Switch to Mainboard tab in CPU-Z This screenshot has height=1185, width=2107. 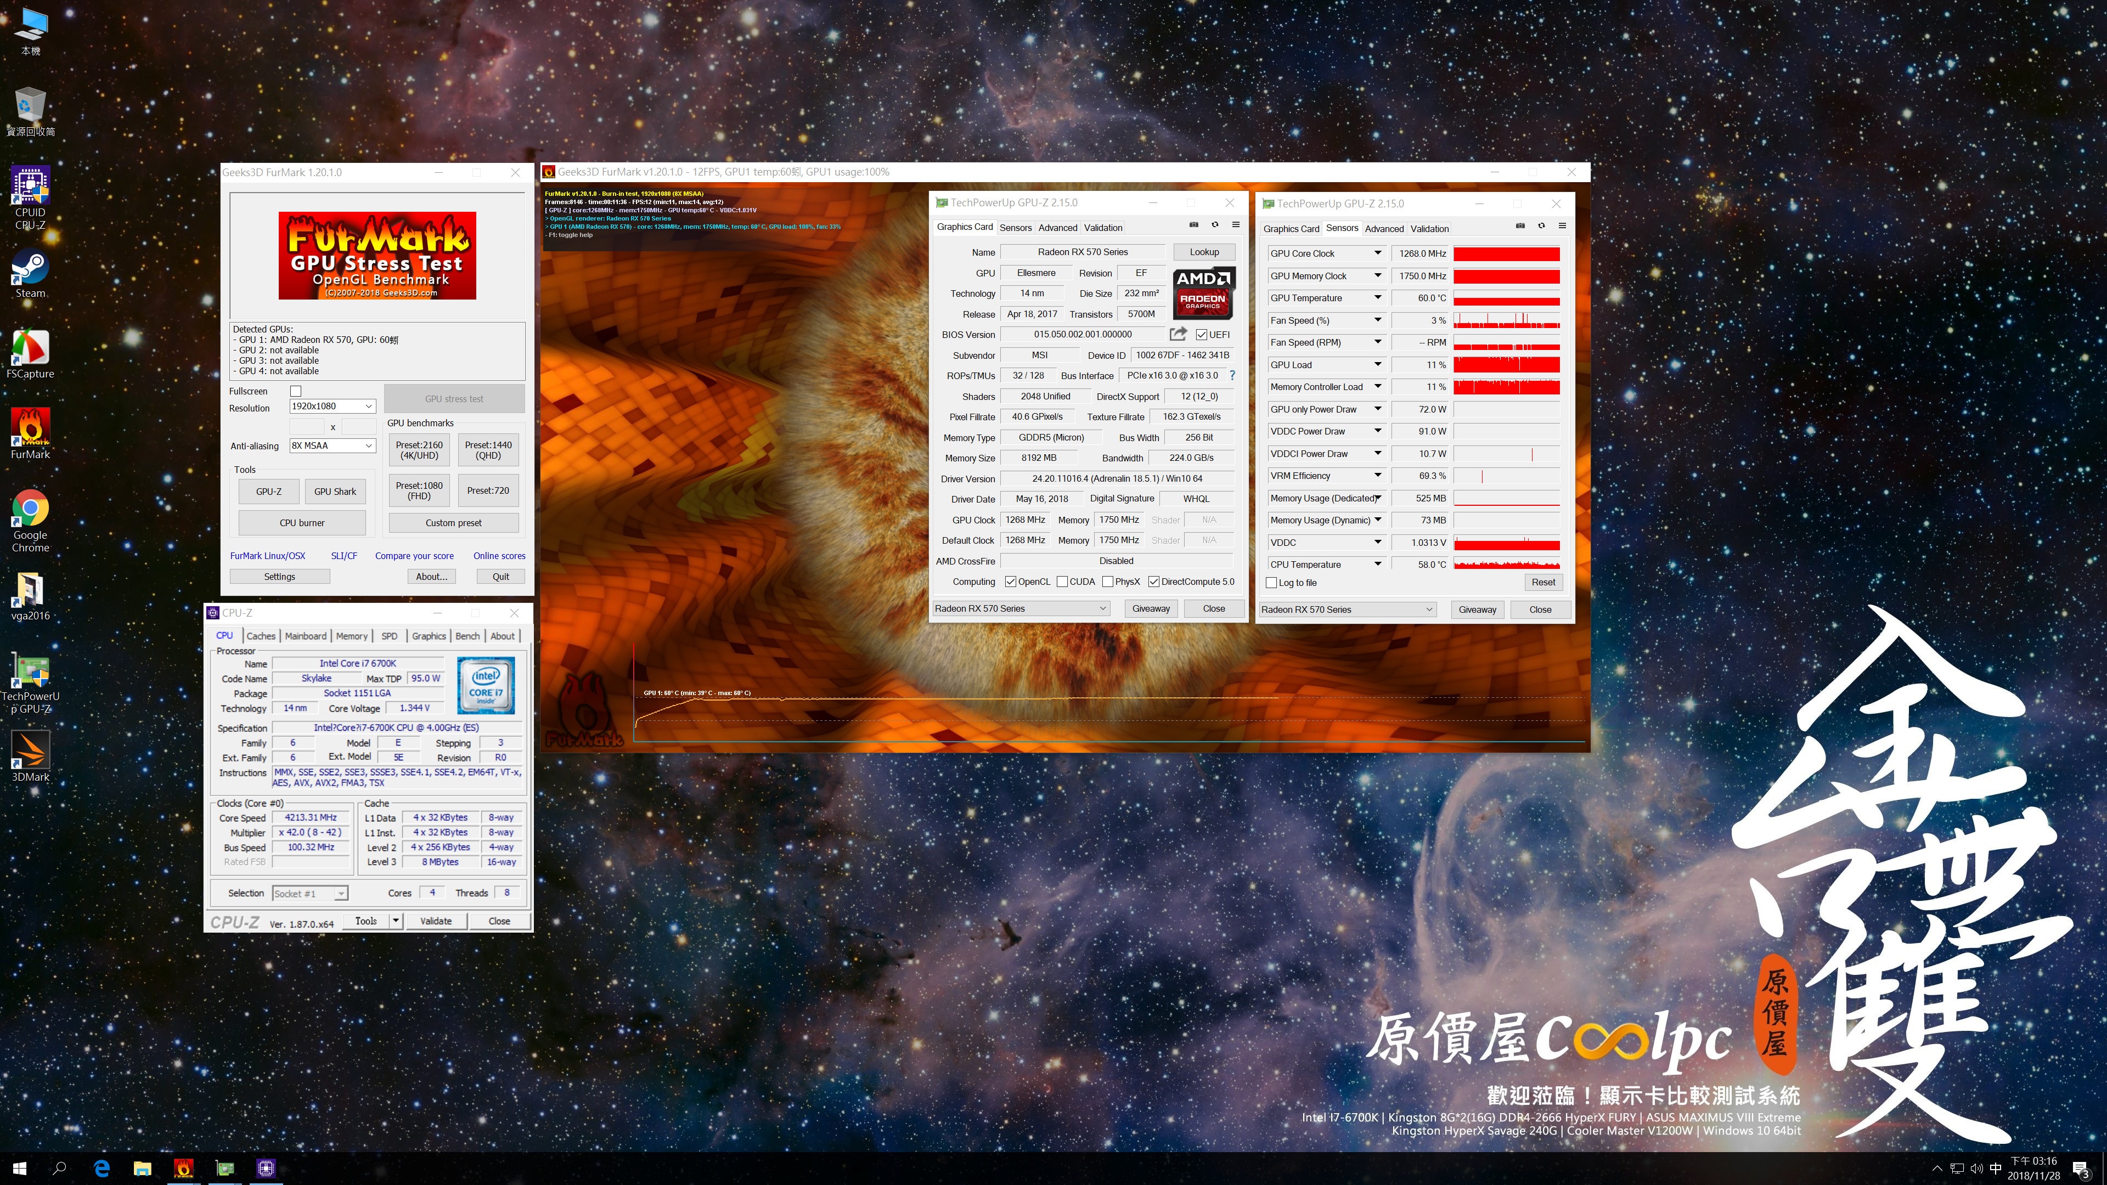tap(306, 636)
